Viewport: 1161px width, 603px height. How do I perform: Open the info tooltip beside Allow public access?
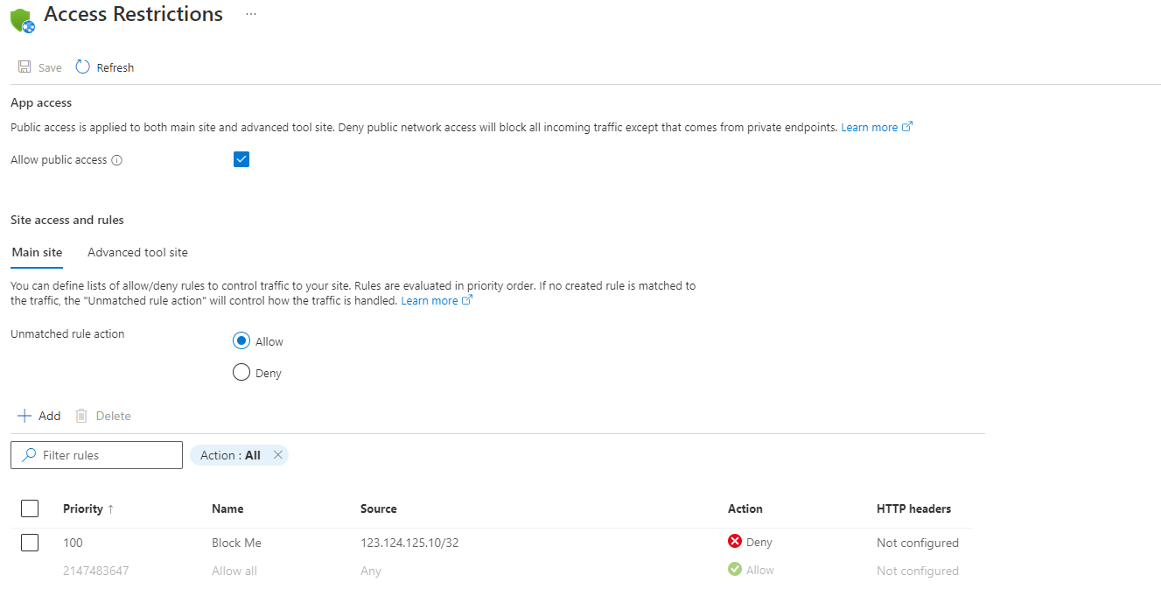pos(118,159)
